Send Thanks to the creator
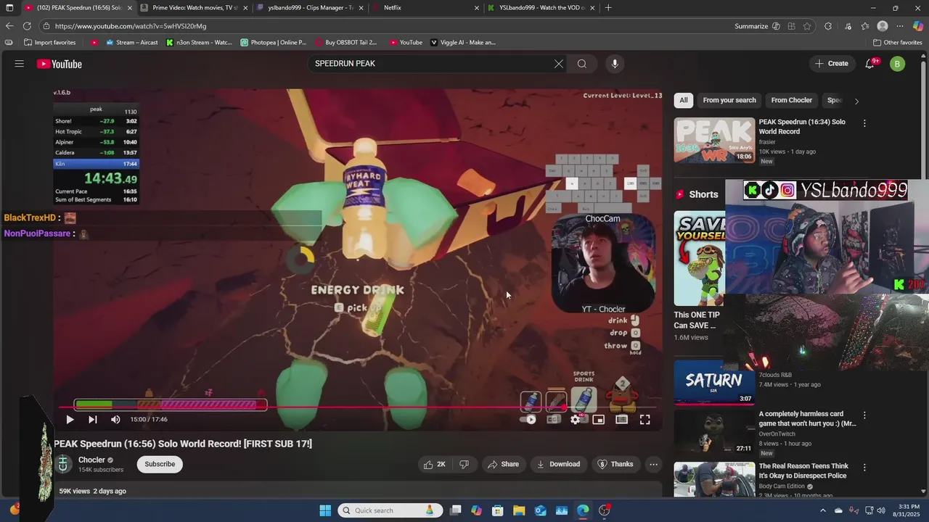Screen dimensions: 929x522 (x=615, y=464)
